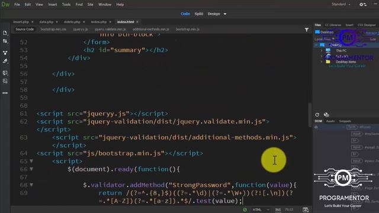The height and width of the screenshot is (213, 379).
Task: Open the File menu
Action: click(17, 4)
